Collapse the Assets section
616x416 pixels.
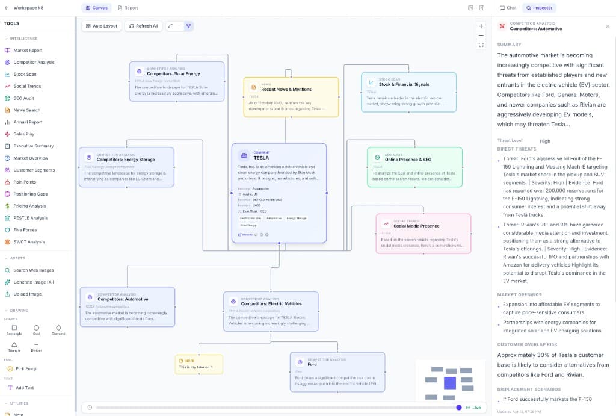coord(17,258)
